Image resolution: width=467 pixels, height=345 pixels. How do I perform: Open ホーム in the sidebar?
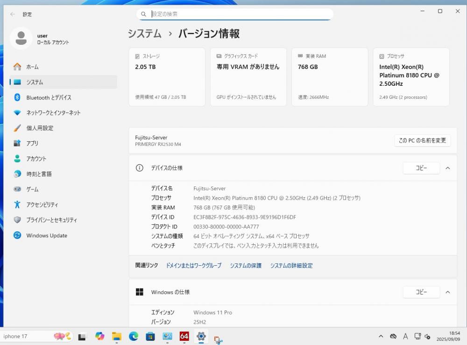tap(63, 67)
